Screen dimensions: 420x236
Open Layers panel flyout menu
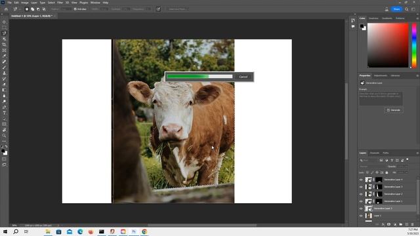tap(417, 153)
